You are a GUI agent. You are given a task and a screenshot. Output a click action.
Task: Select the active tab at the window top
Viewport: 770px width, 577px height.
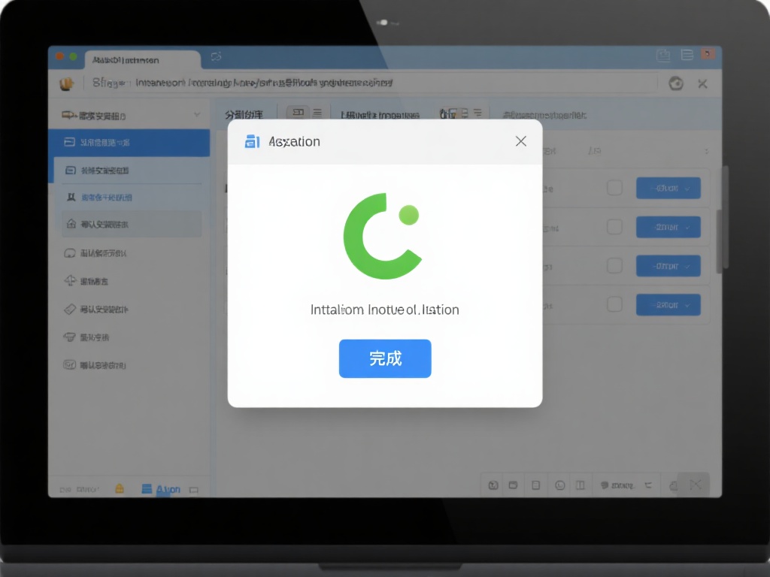[x=141, y=59]
